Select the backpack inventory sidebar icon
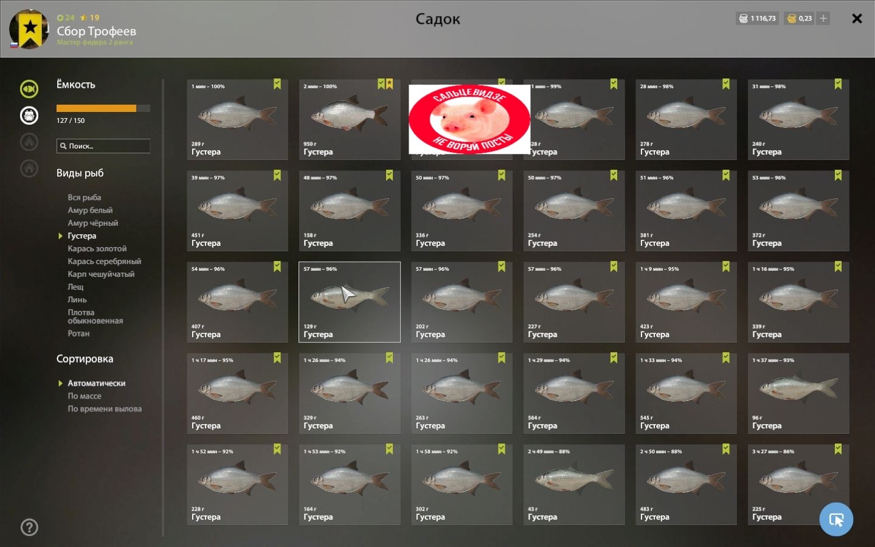This screenshot has width=875, height=547. point(29,115)
